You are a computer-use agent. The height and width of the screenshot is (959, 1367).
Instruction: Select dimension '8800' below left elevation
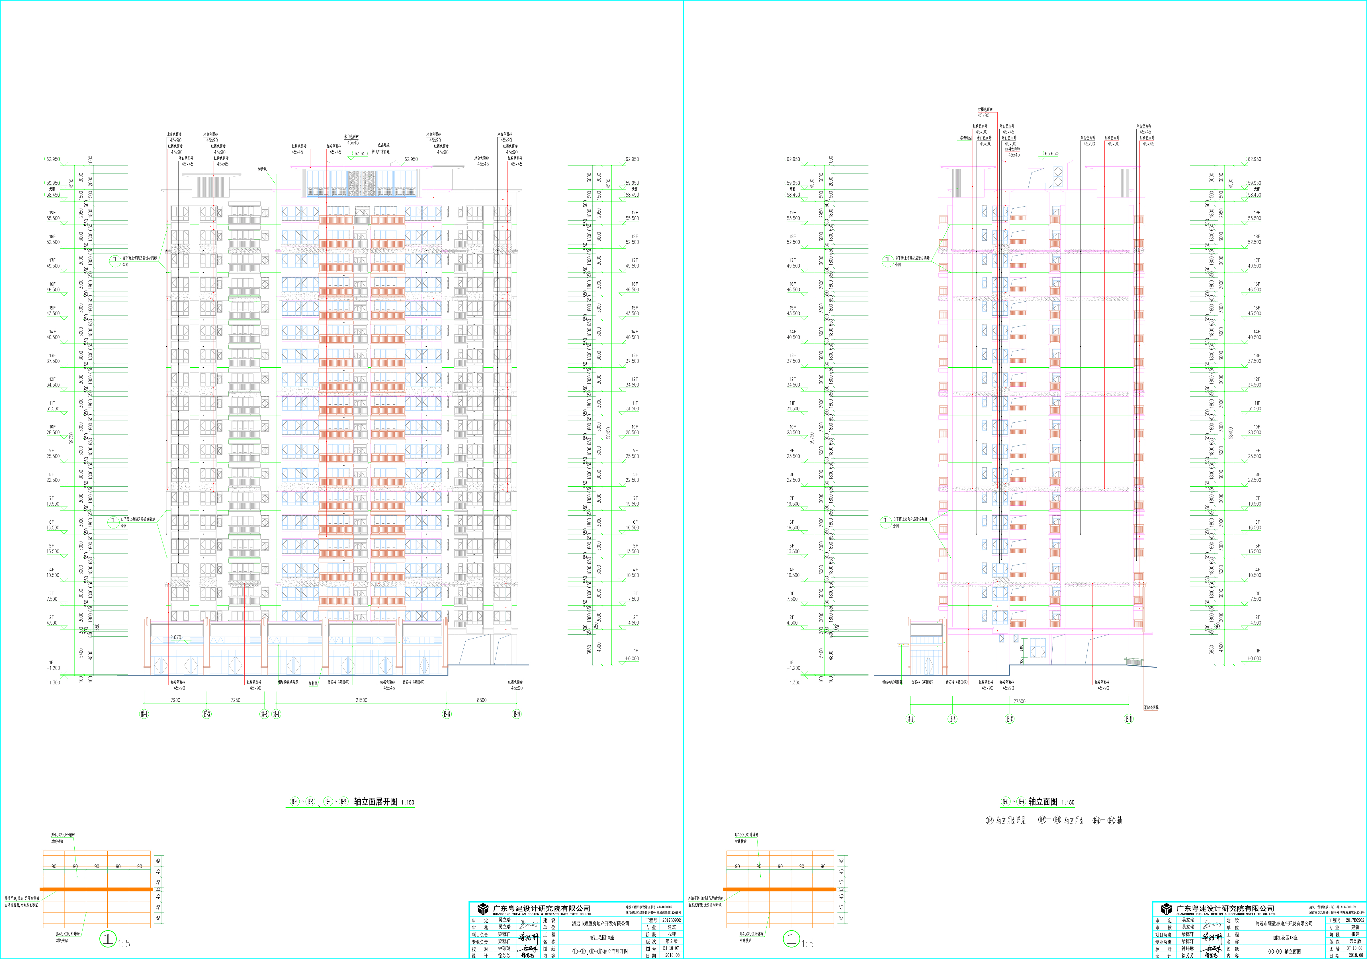[482, 700]
